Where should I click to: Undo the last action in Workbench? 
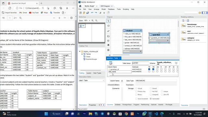(92, 13)
